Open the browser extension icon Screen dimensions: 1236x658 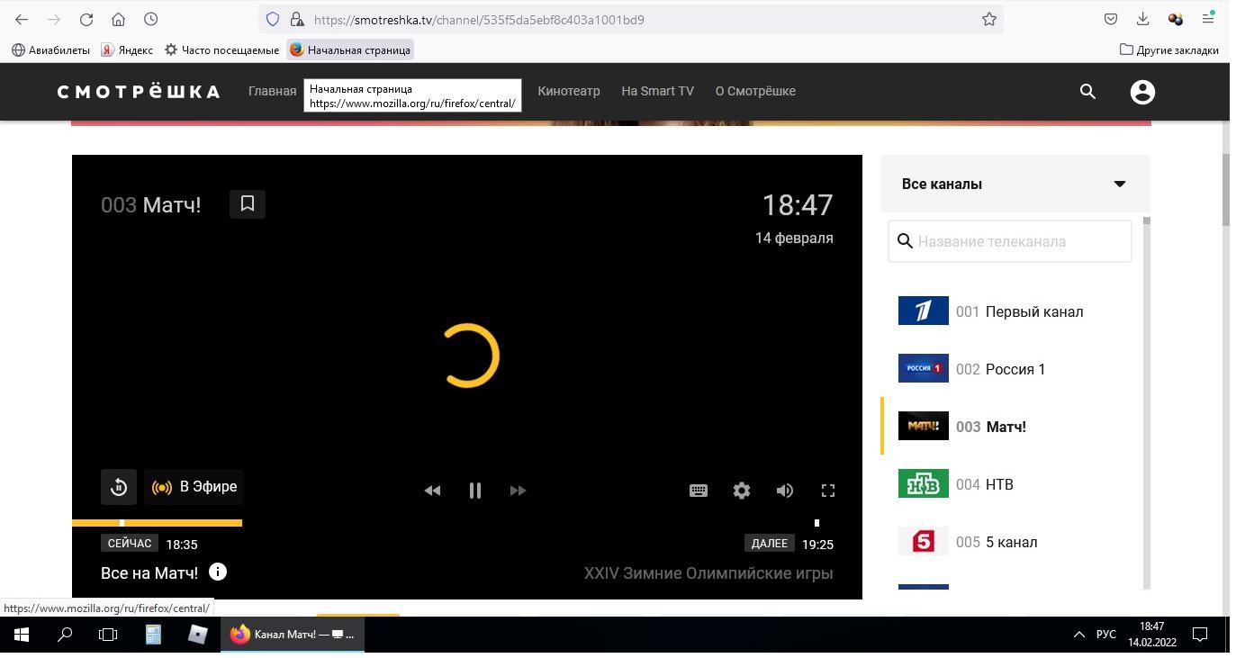pos(1175,19)
